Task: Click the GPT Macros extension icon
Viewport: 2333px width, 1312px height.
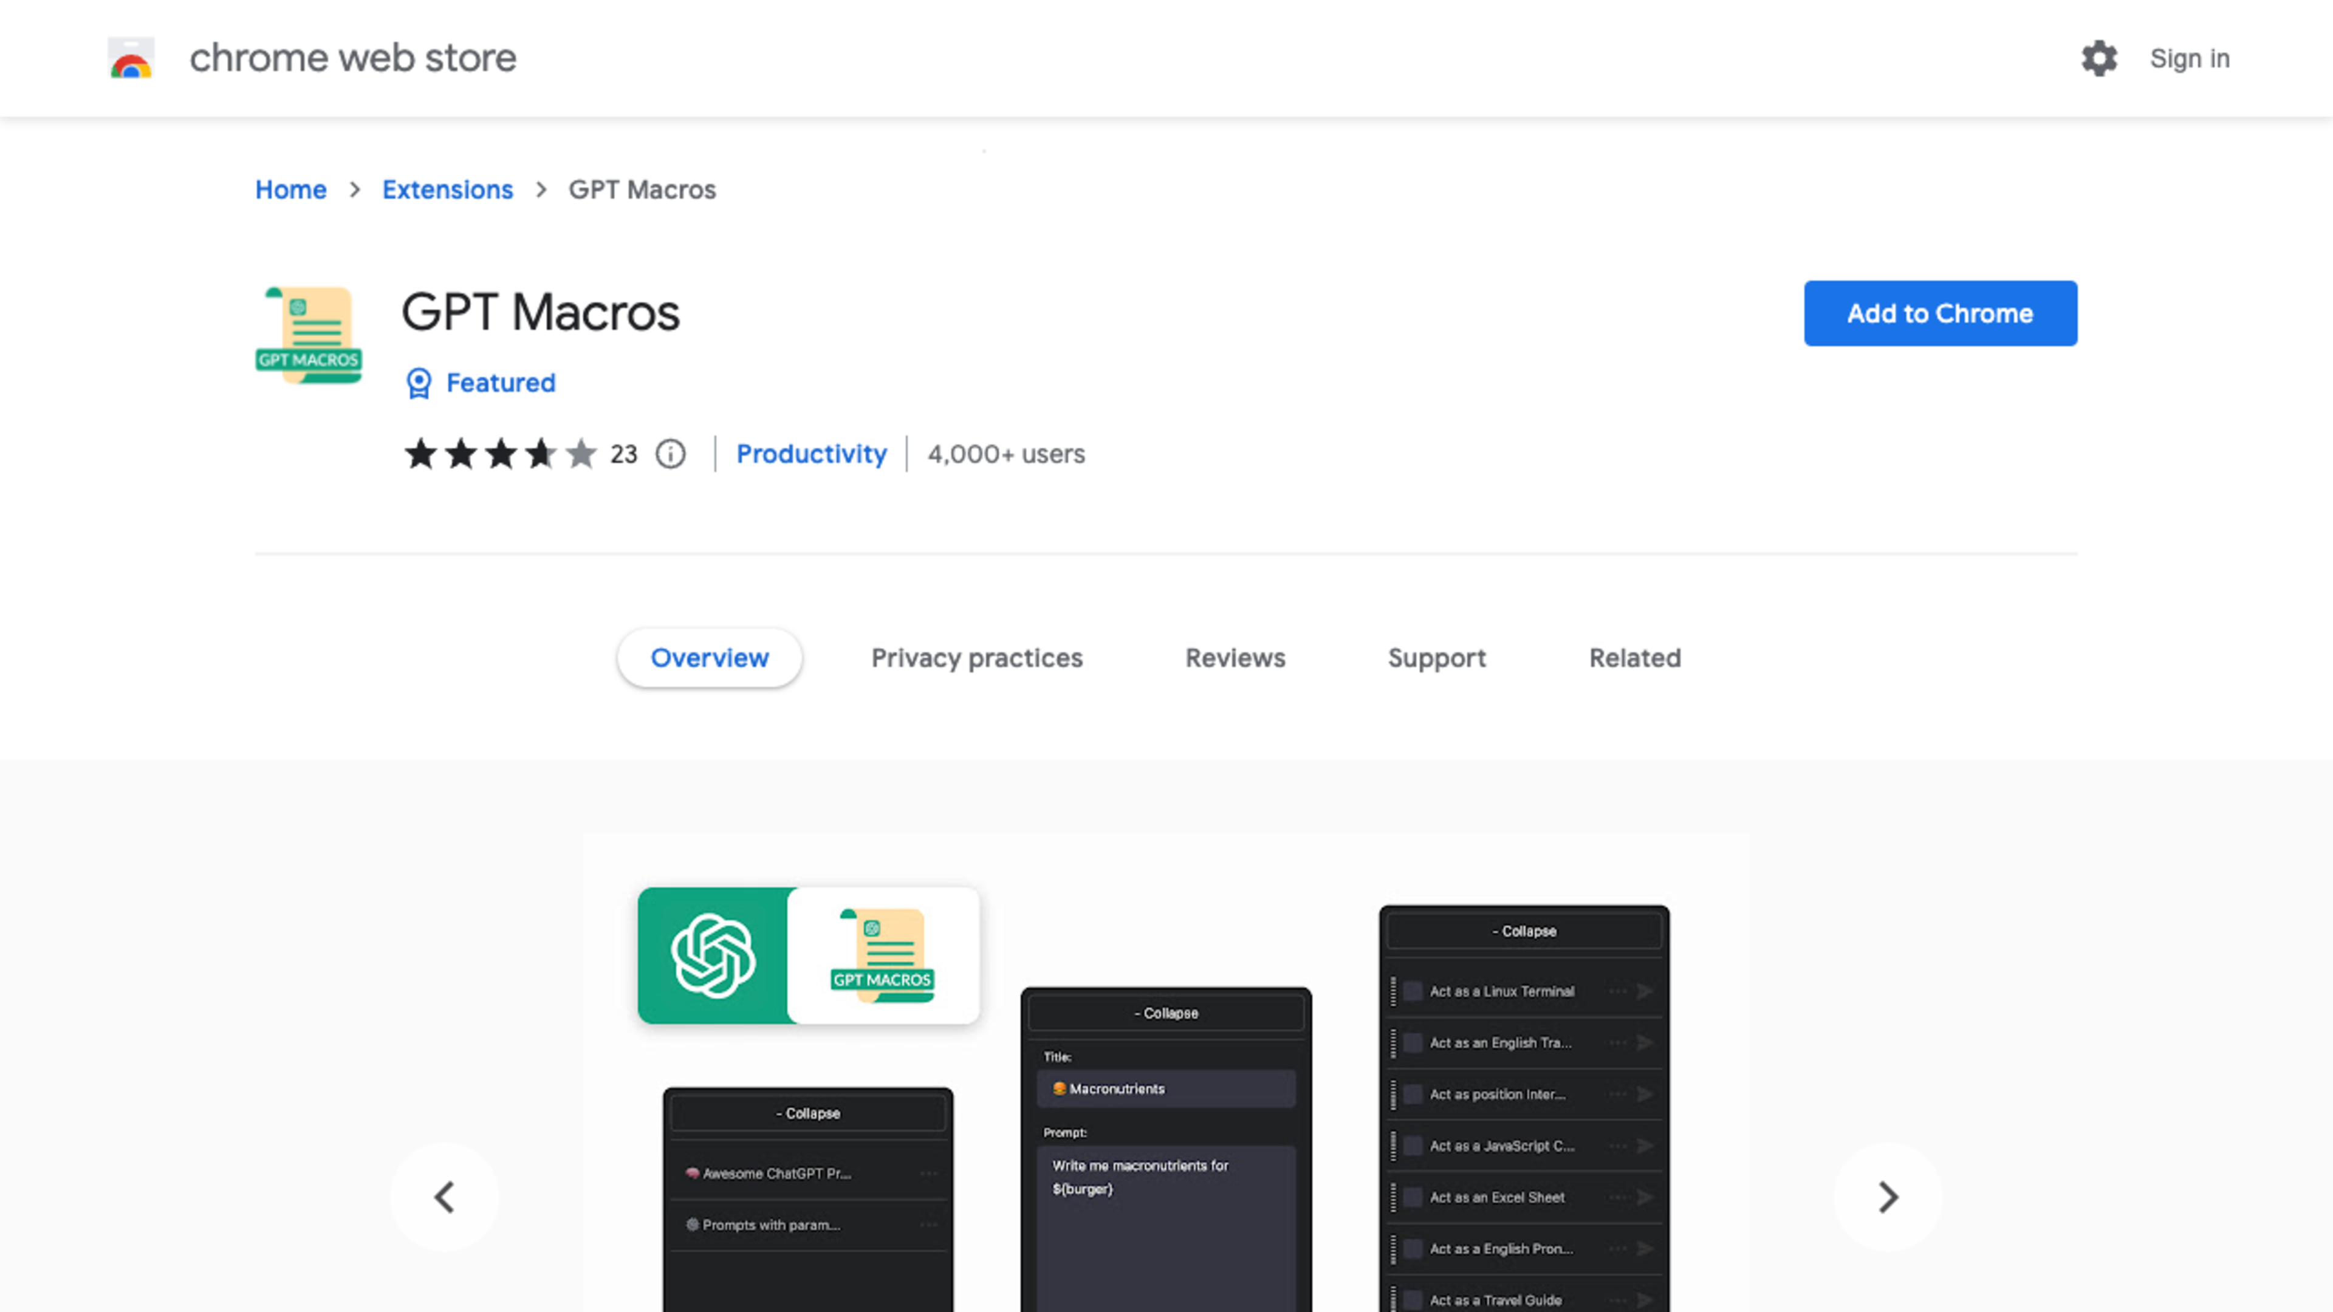Action: point(309,335)
